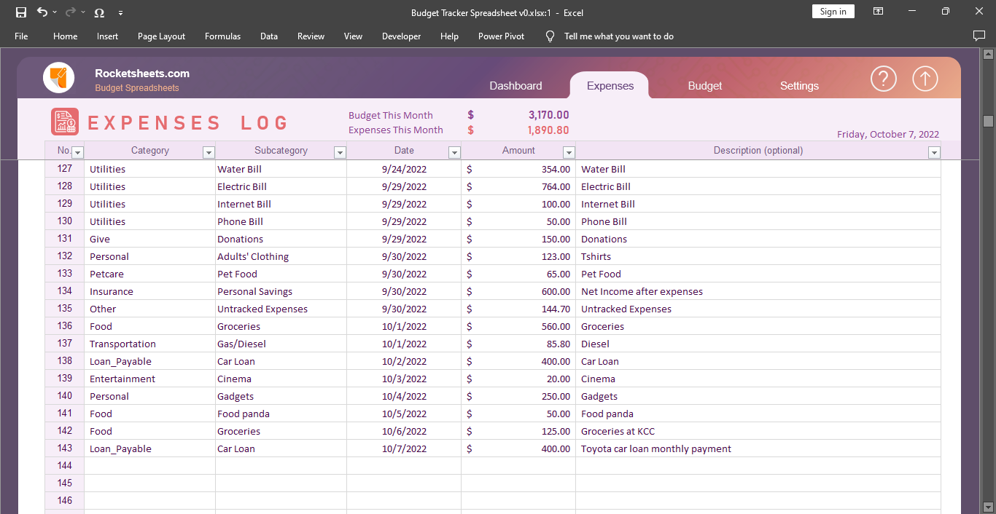Click the vertical scrollbar down arrow
Image resolution: width=996 pixels, height=514 pixels.
tap(989, 507)
